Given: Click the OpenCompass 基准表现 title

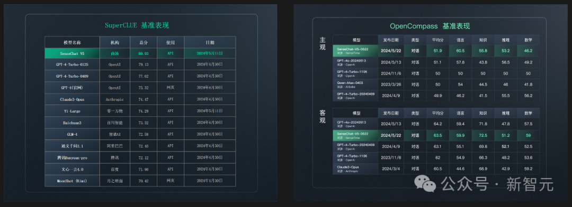Looking at the screenshot, I should coord(430,26).
